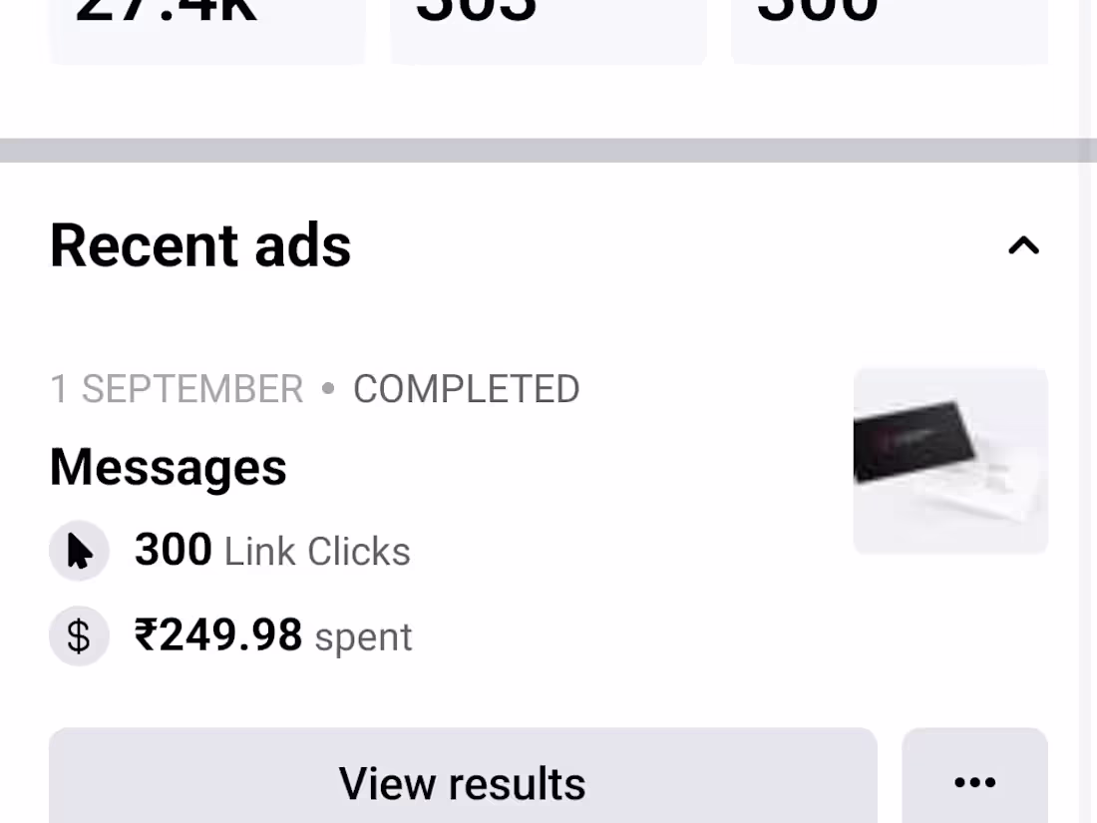
Task: Open the 27.4K stat card
Action: pos(207,30)
